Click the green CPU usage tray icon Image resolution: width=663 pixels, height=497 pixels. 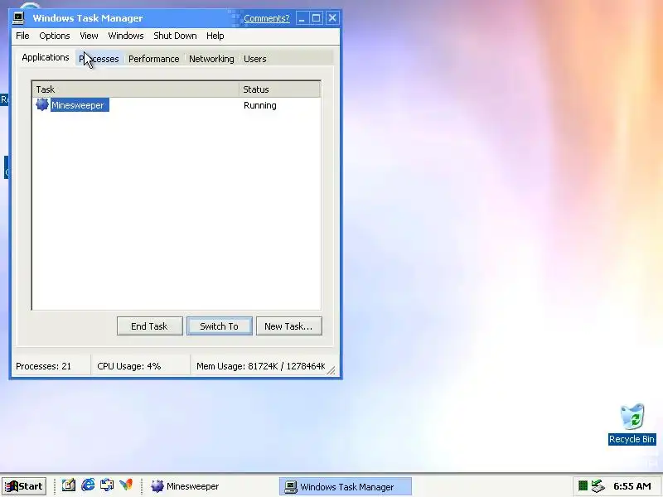pyautogui.click(x=583, y=486)
